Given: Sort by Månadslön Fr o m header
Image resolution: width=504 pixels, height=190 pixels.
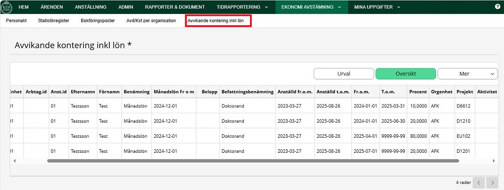Looking at the screenshot, I should point(174,91).
